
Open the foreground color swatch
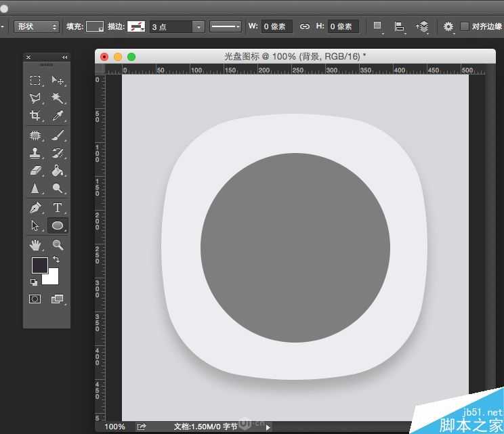coord(39,265)
